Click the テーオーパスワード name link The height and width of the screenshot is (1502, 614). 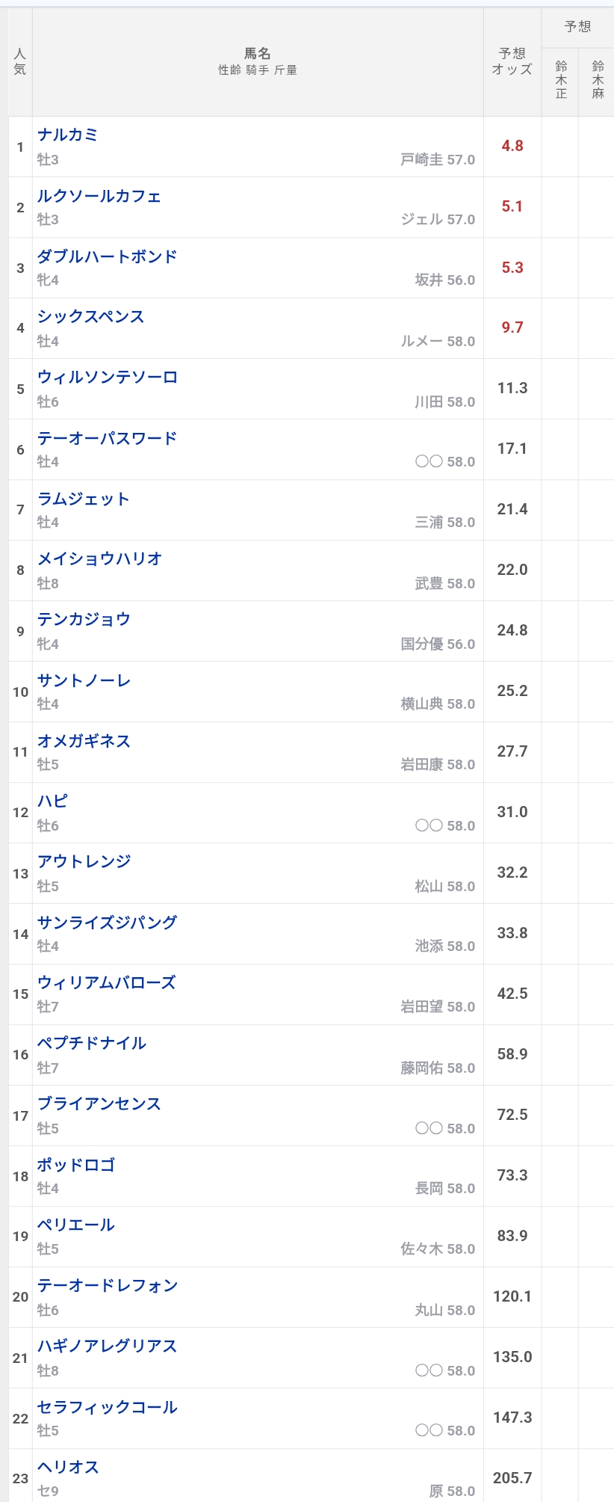[x=108, y=438]
